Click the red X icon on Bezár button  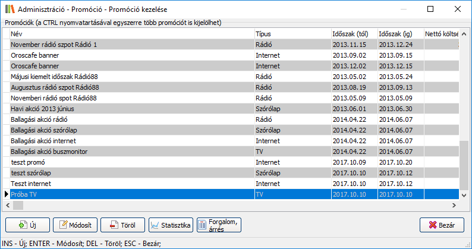pyautogui.click(x=432, y=225)
